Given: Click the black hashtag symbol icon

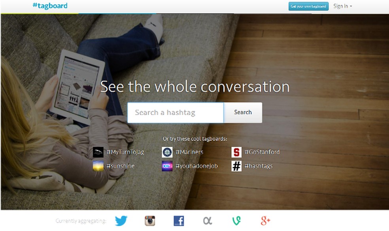Looking at the screenshot, I should 236,166.
